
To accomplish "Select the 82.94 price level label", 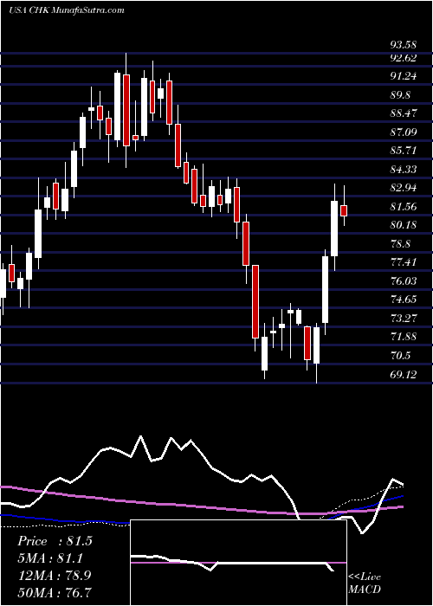I will [x=404, y=188].
